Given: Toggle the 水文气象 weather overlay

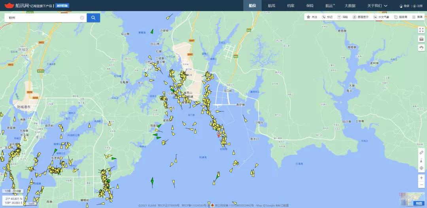Looking at the screenshot, I should click(381, 17).
